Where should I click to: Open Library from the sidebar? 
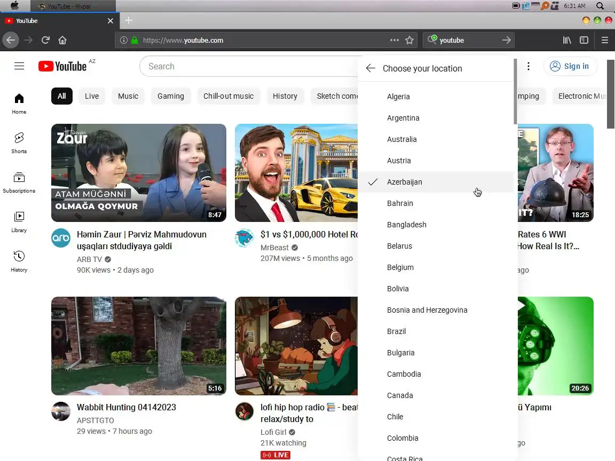tap(19, 222)
